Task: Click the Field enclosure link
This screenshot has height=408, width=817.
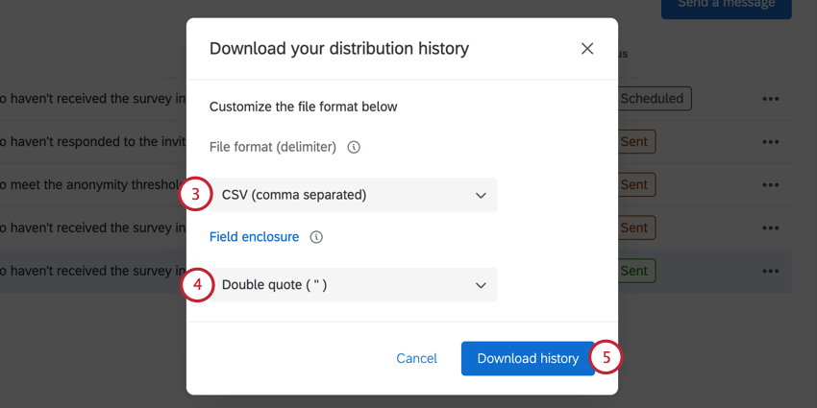Action: tap(254, 237)
